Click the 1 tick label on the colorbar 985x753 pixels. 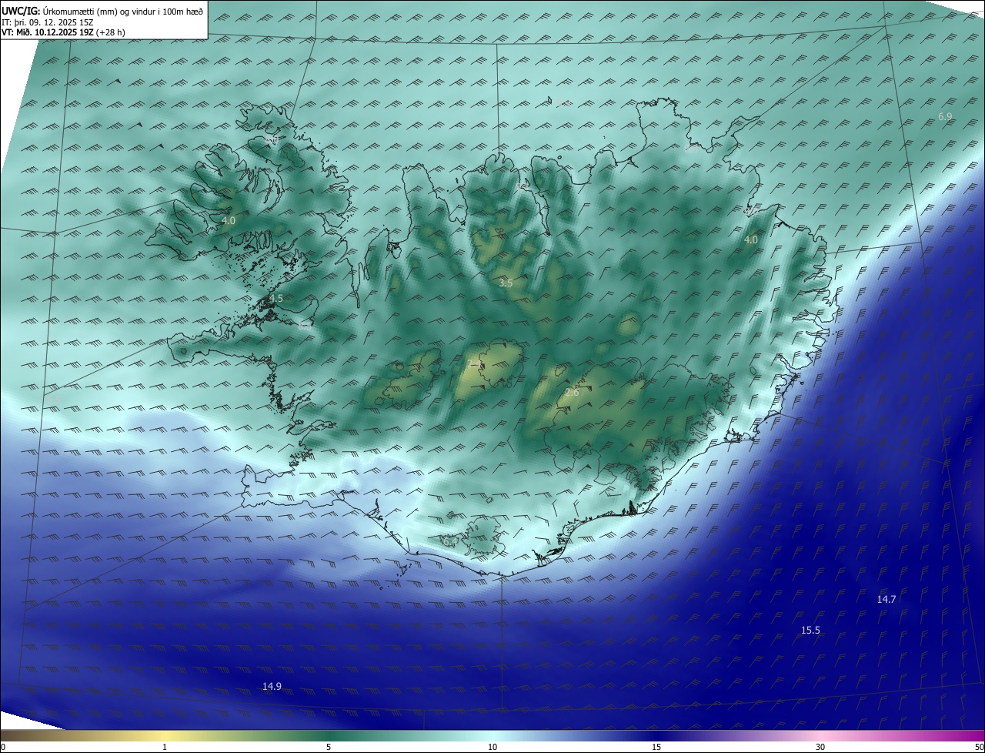click(165, 747)
